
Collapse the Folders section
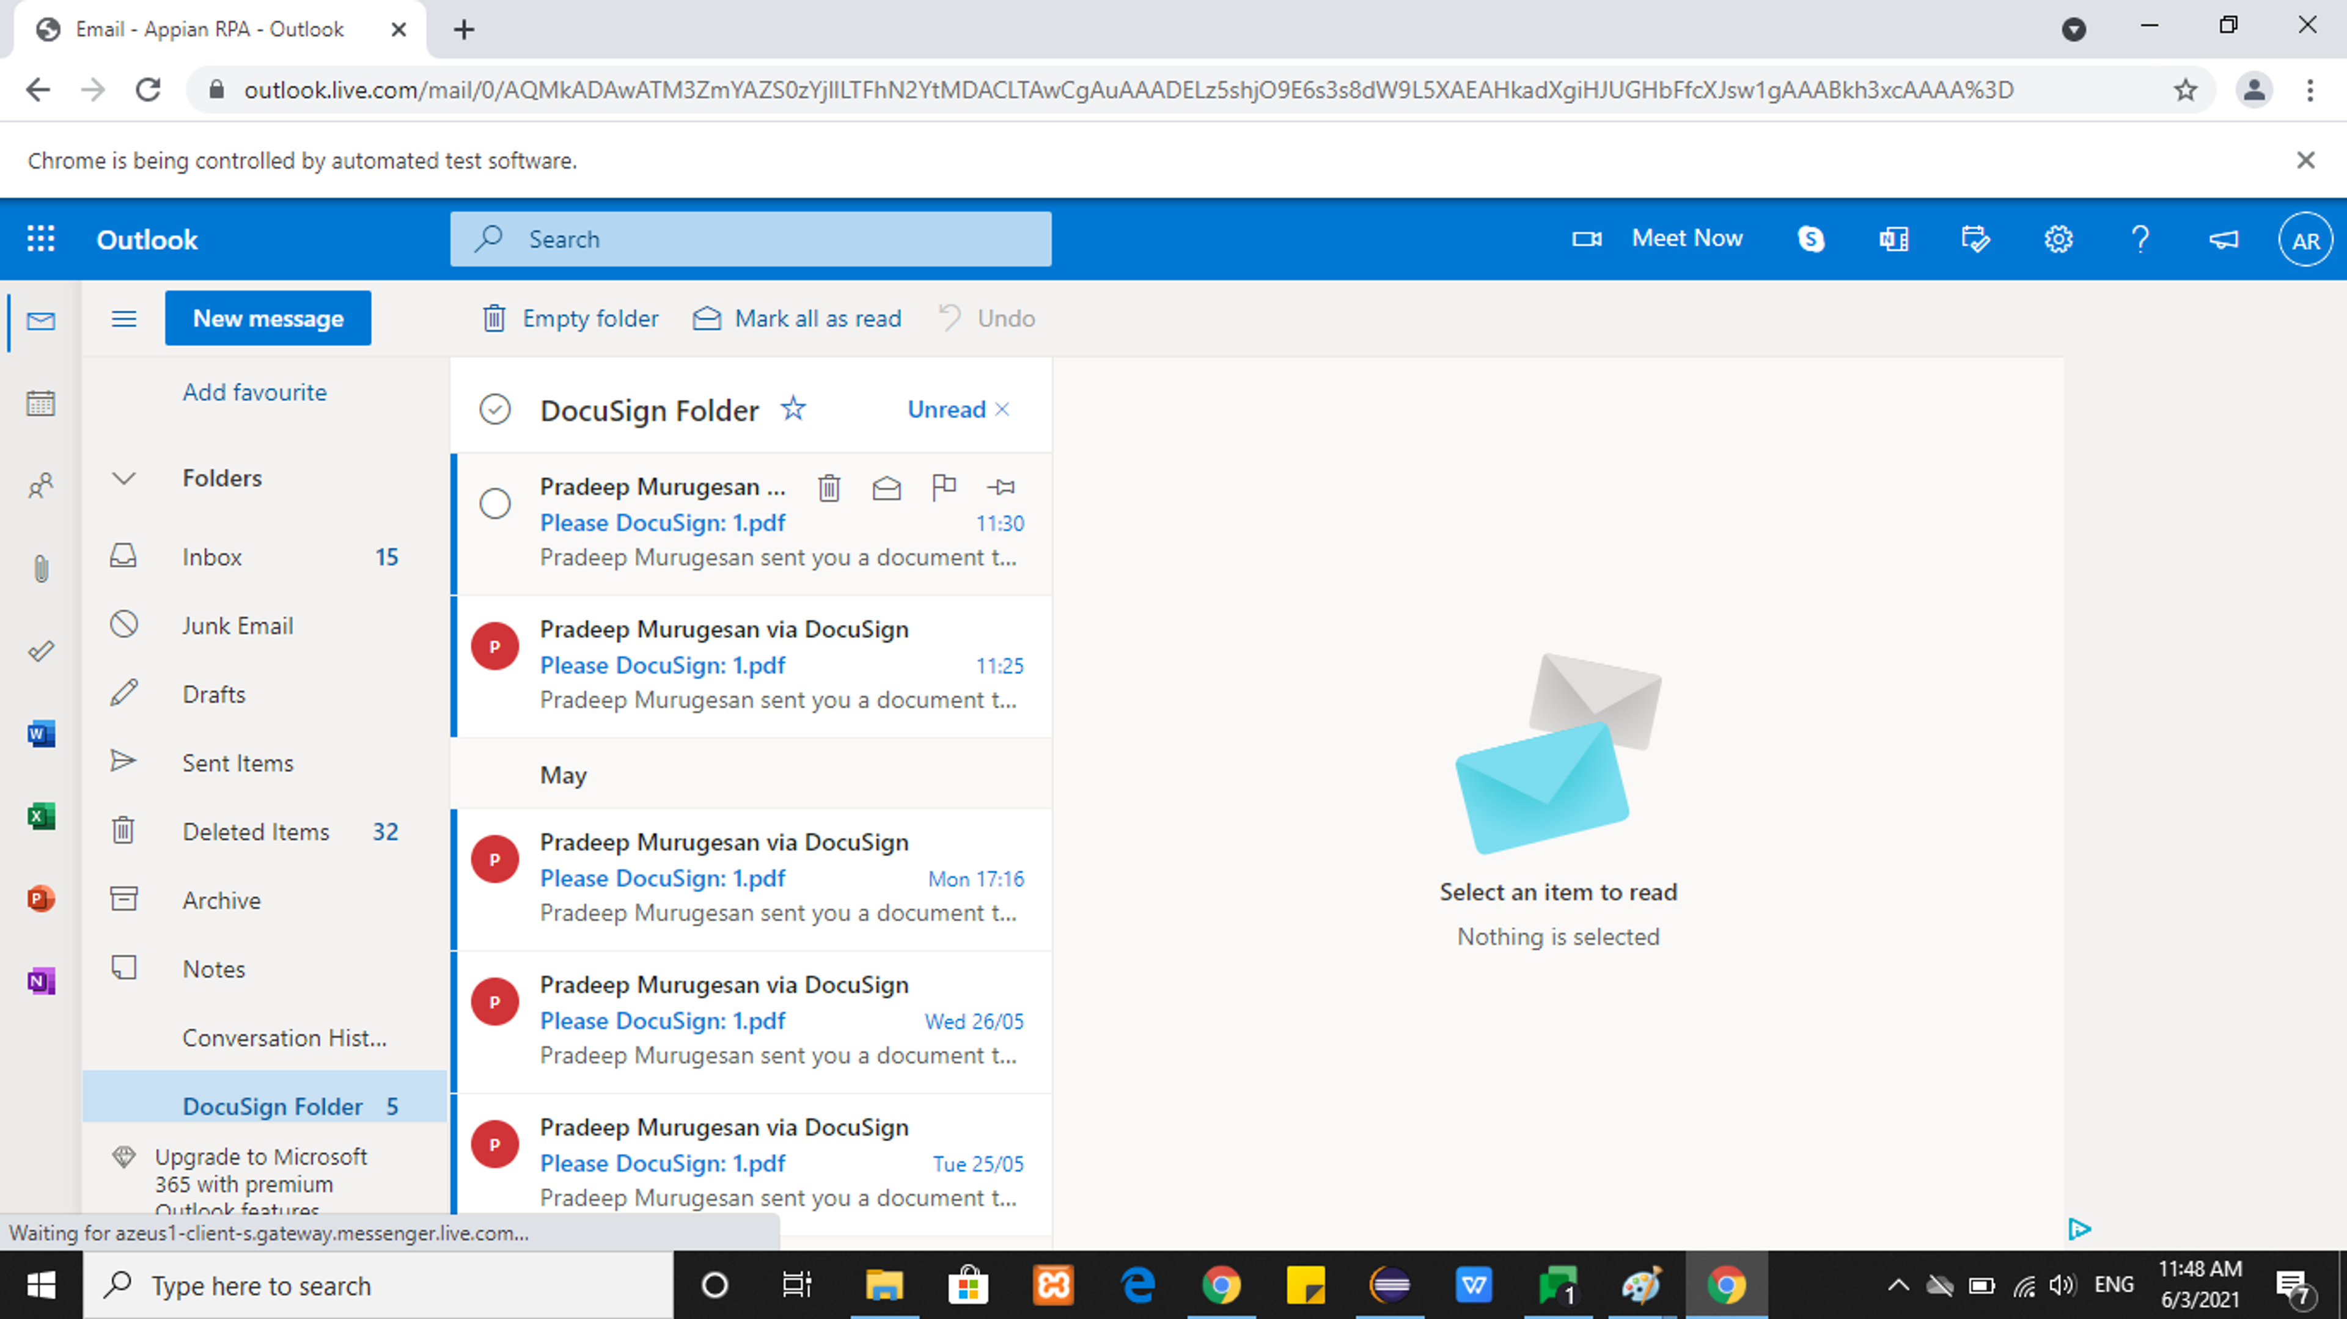124,478
